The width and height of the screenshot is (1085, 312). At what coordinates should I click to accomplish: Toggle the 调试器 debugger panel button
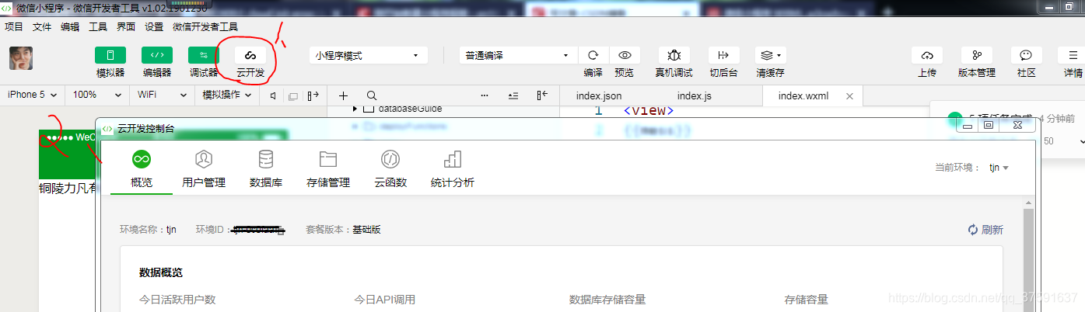pos(204,56)
